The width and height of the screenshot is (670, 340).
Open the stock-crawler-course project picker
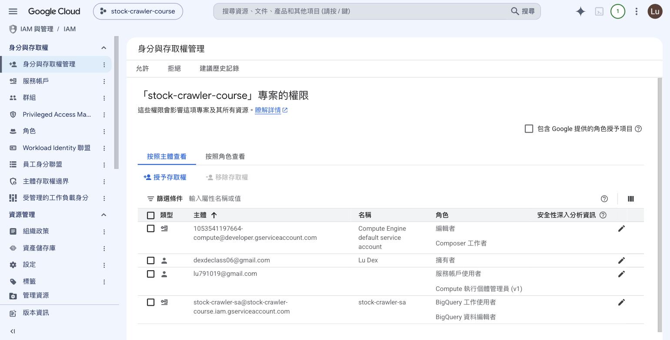(138, 11)
